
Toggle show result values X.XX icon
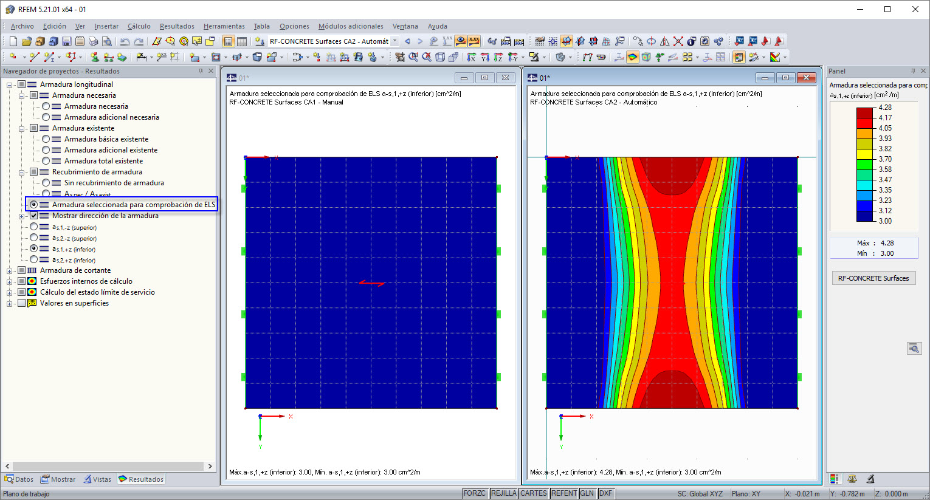pos(474,41)
